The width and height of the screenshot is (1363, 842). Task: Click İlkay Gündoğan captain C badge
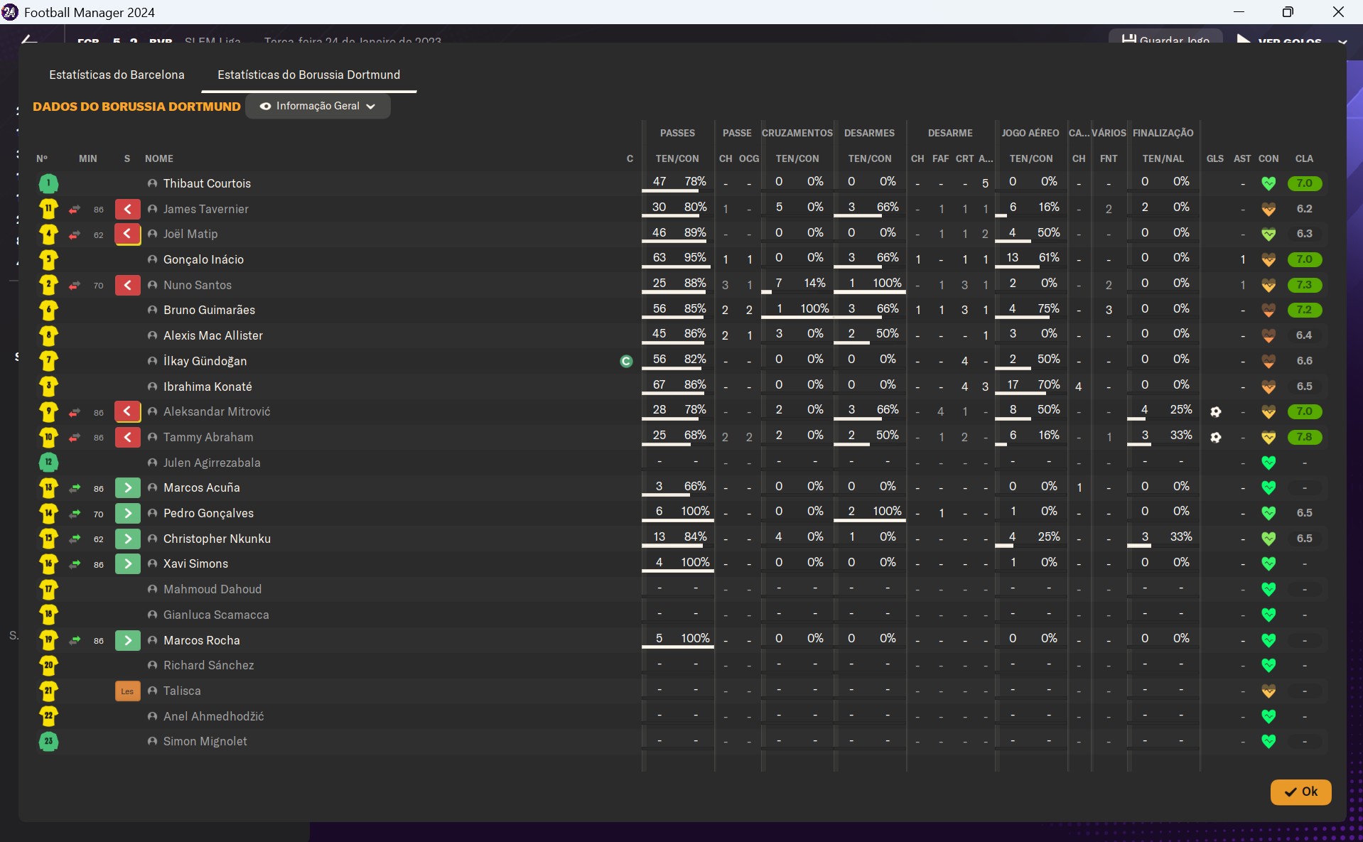point(626,362)
